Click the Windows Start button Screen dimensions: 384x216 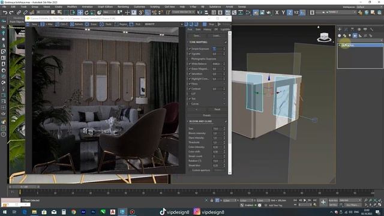(5, 212)
